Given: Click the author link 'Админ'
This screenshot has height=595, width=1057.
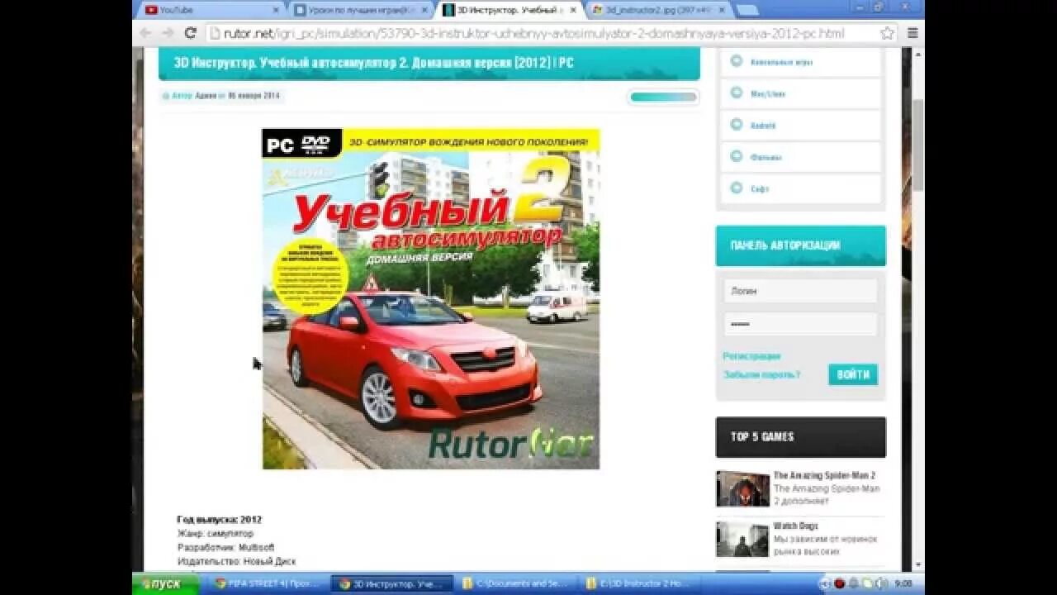Looking at the screenshot, I should pyautogui.click(x=206, y=96).
